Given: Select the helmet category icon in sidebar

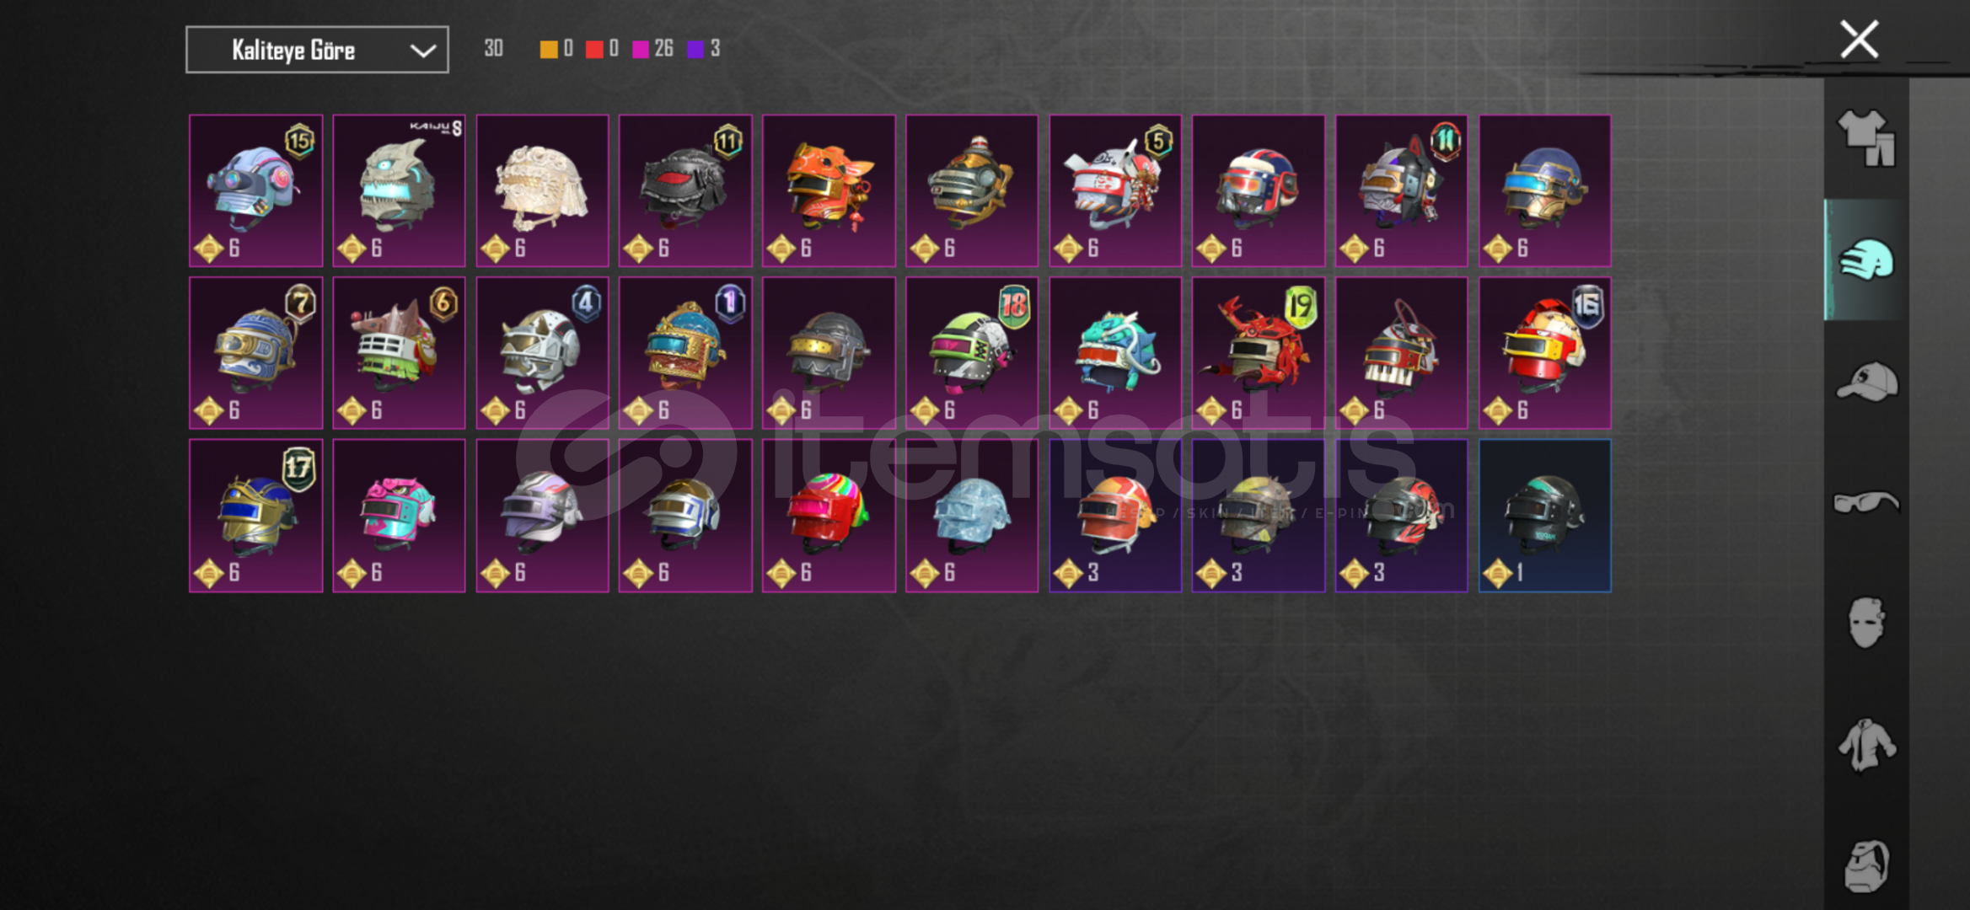Looking at the screenshot, I should pyautogui.click(x=1866, y=260).
